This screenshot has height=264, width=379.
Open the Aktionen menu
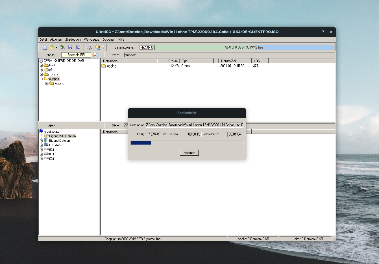(x=56, y=40)
